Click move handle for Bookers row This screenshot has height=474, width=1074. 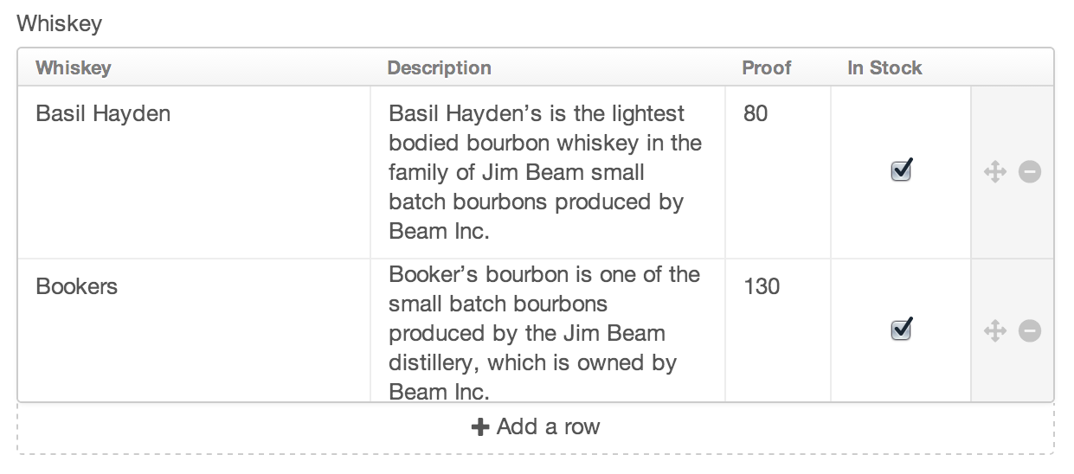(x=995, y=330)
